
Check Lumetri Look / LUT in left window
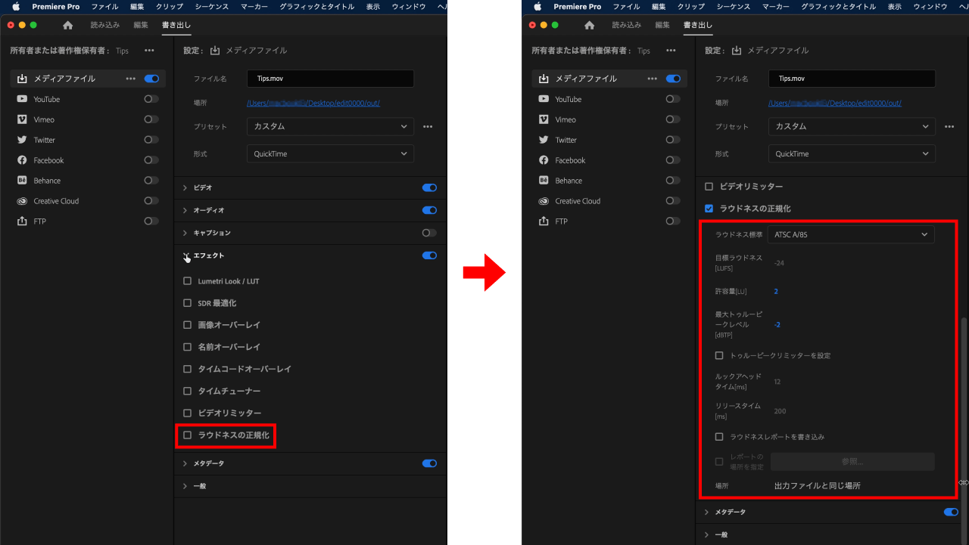pos(188,281)
